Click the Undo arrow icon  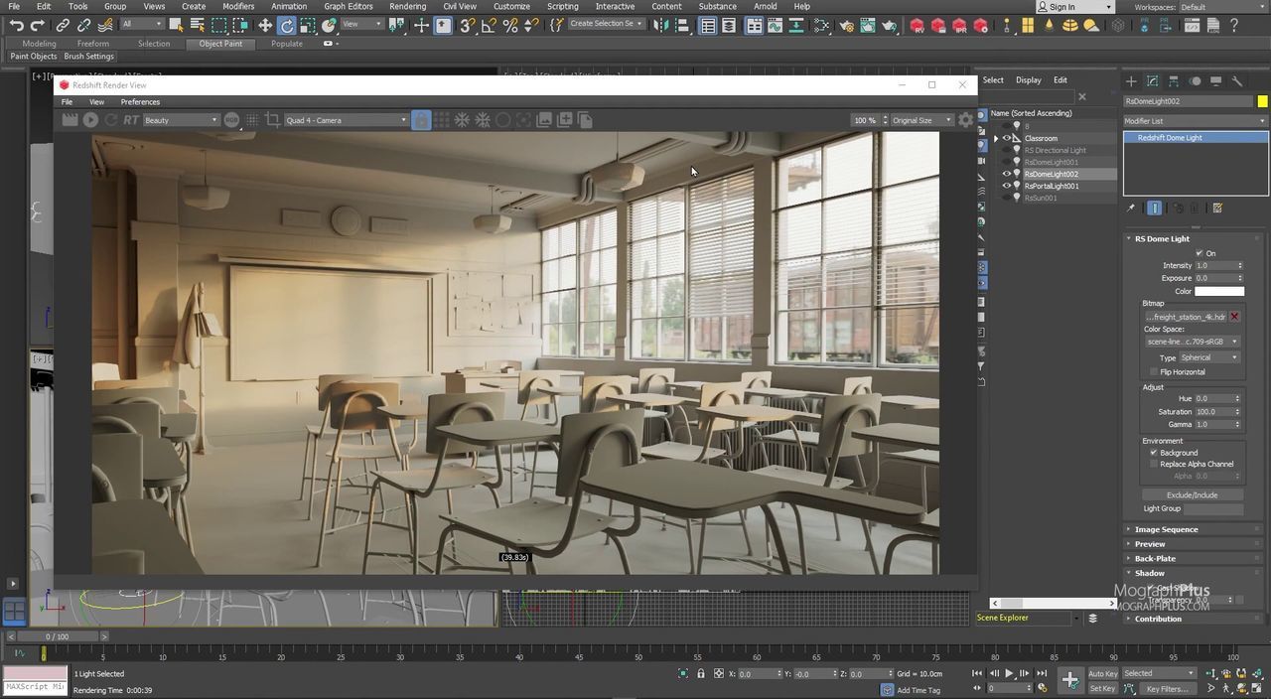coord(16,26)
